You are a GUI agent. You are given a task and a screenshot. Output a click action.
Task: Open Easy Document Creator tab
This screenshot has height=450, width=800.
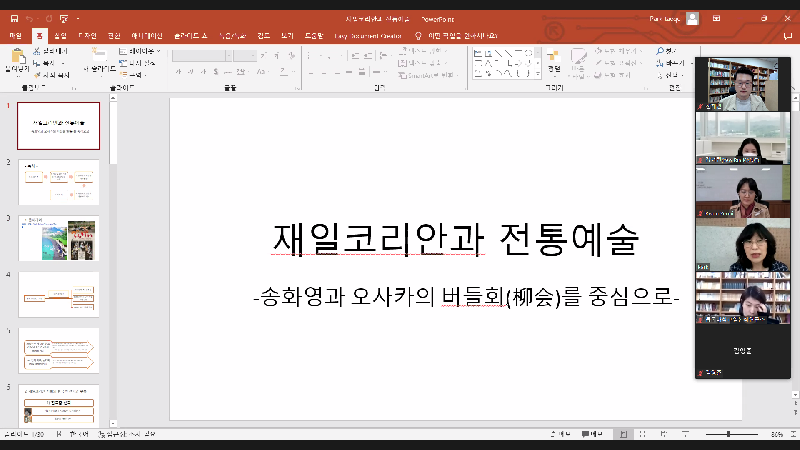368,36
